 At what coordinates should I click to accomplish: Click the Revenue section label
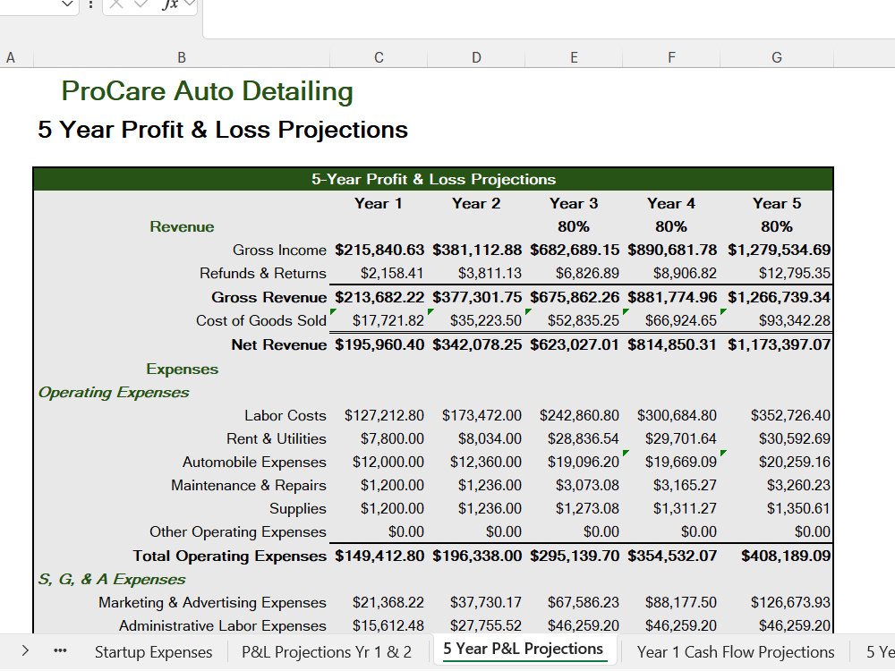182,226
